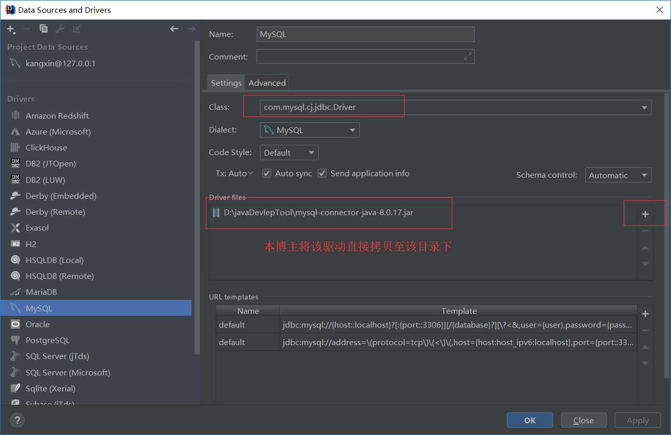Open the Tx: Auto transaction dropdown

(x=234, y=174)
